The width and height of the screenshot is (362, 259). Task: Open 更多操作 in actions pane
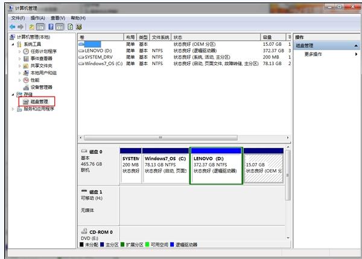click(x=313, y=54)
